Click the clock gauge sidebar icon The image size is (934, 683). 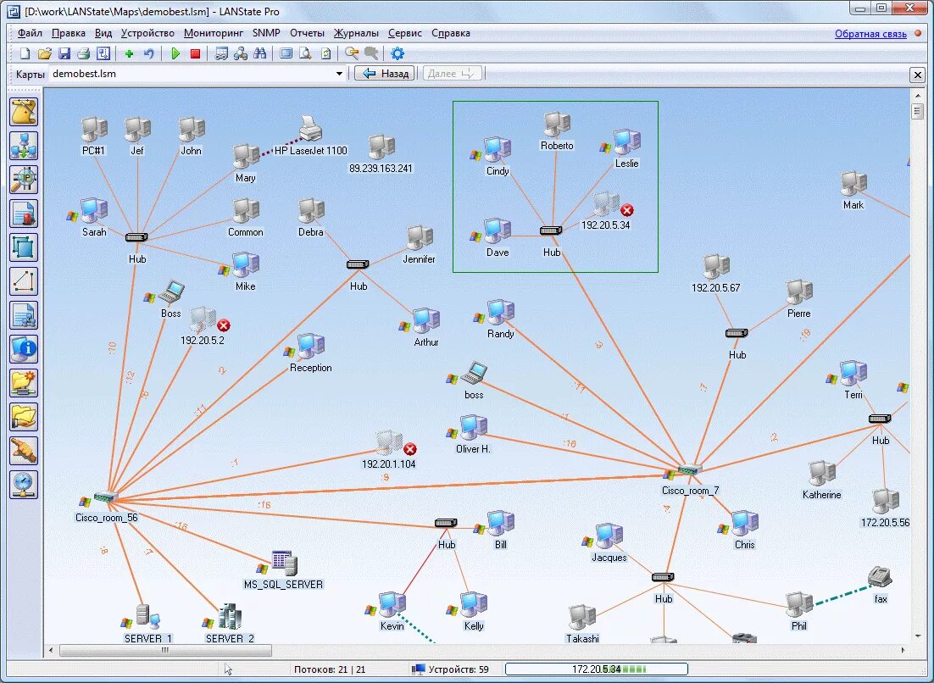coord(24,485)
